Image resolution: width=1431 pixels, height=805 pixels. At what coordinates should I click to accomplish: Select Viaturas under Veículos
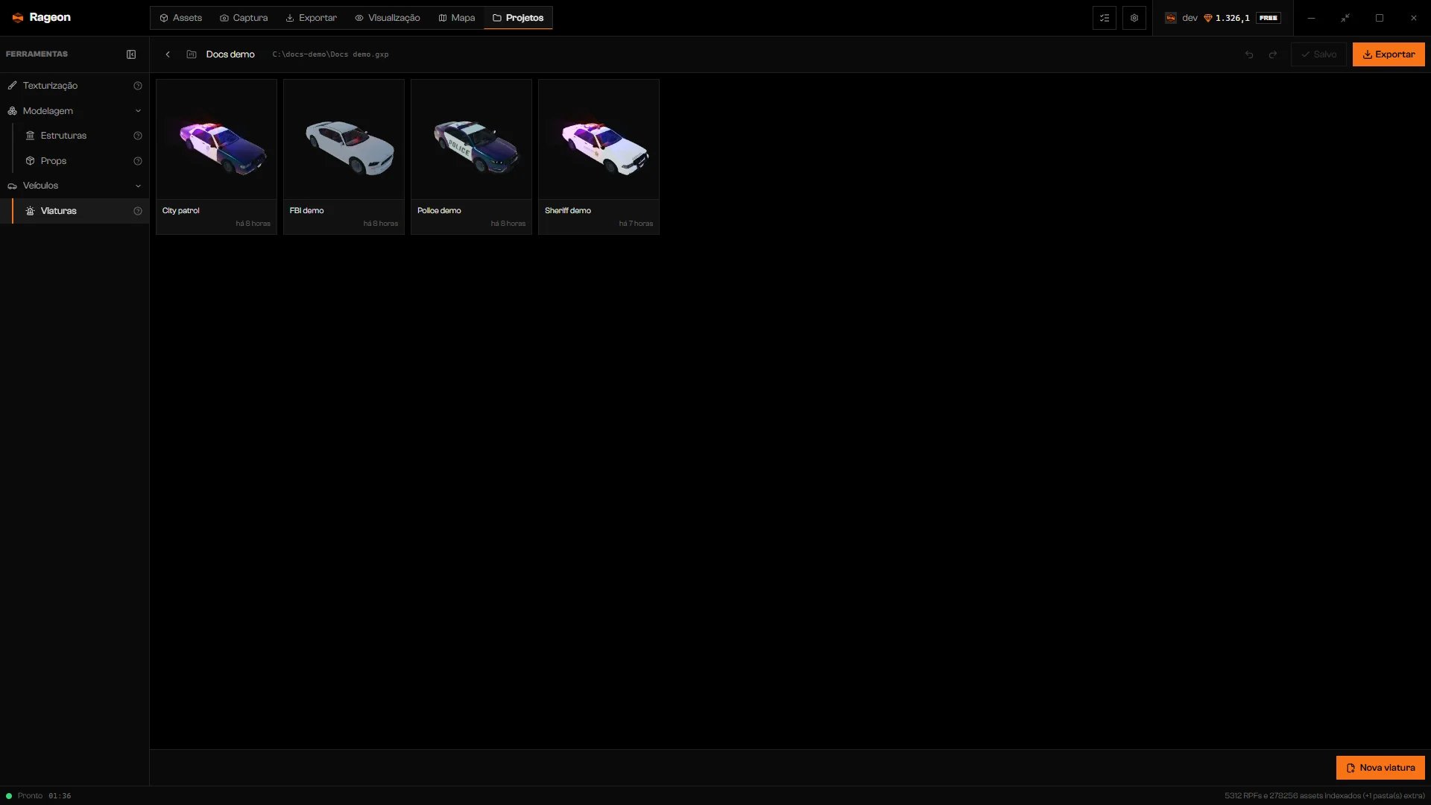pyautogui.click(x=80, y=211)
